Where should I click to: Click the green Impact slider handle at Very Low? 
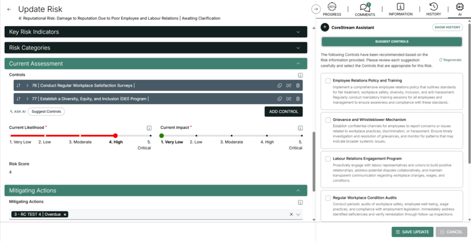click(161, 136)
